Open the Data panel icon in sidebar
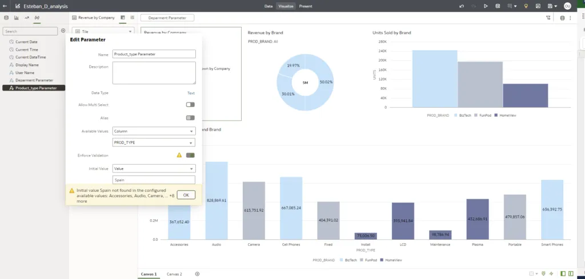This screenshot has height=279, width=585. (x=6, y=18)
